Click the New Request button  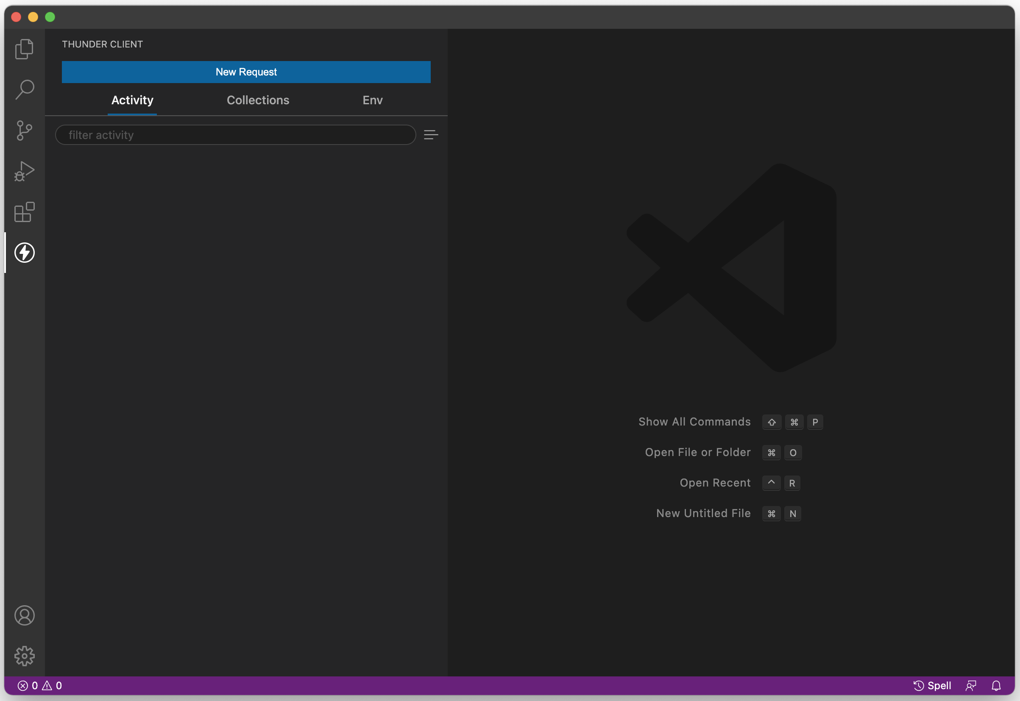[245, 72]
